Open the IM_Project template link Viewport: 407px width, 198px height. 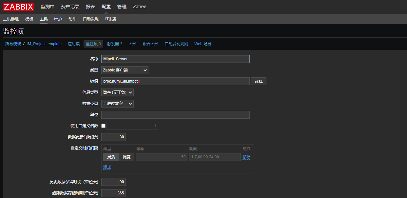44,44
